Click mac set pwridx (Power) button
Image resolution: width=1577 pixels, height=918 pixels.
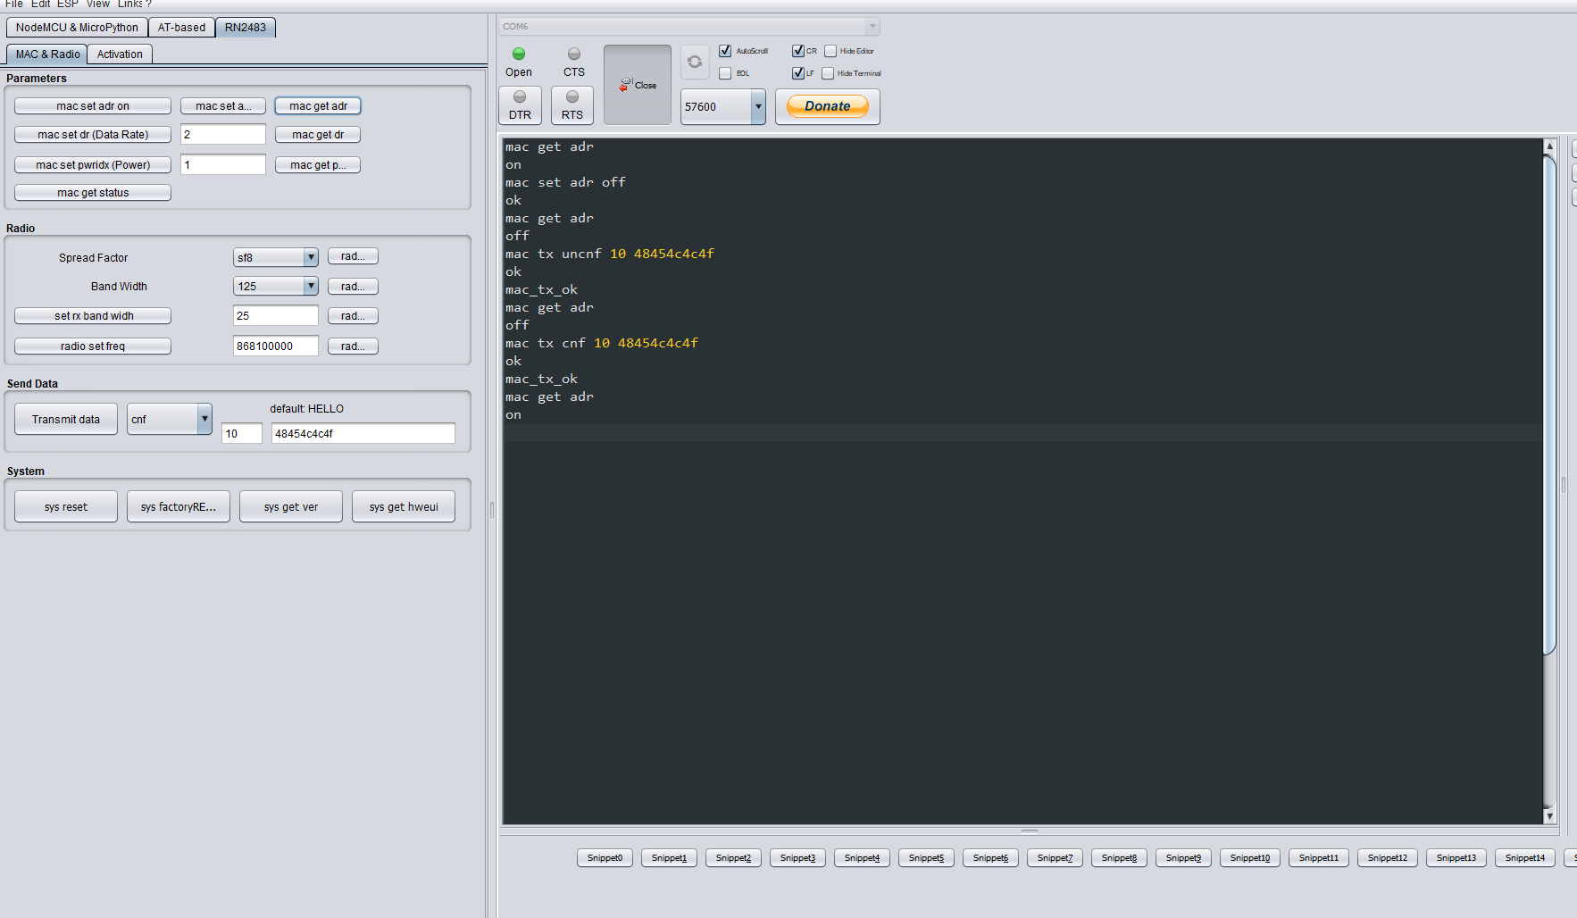pyautogui.click(x=93, y=165)
